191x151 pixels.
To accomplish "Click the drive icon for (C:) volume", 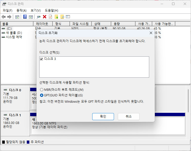I will [3, 28].
